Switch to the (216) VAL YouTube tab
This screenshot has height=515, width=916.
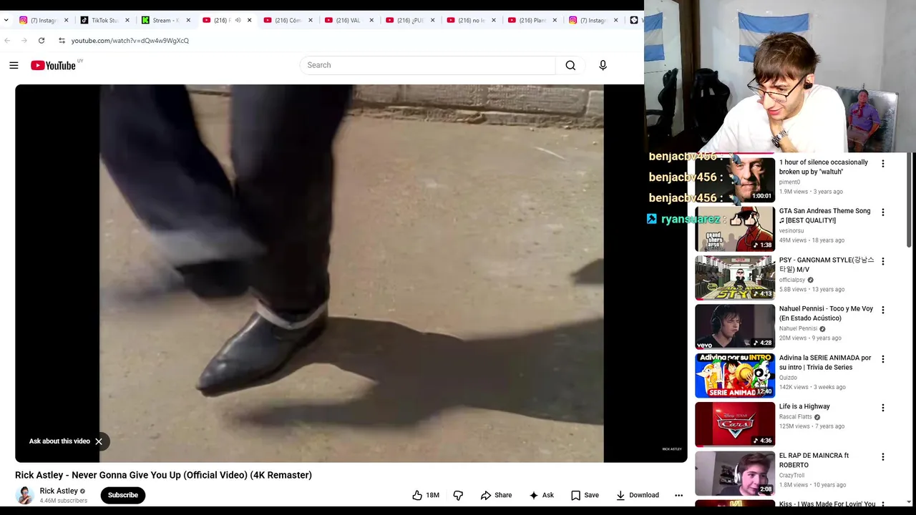click(x=347, y=20)
